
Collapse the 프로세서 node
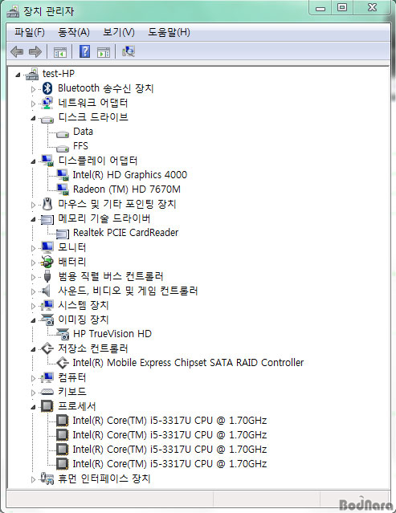[33, 407]
